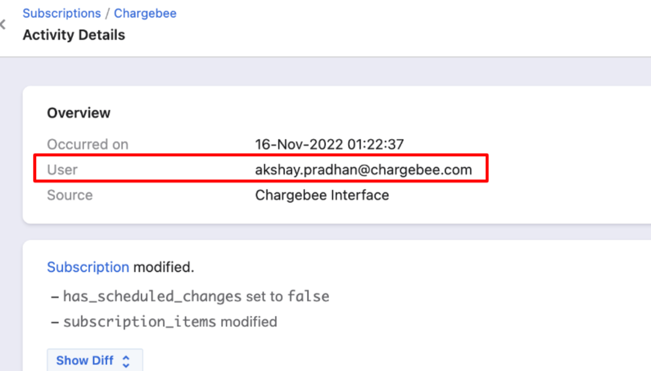Click the Show Diff up-down chevron icon
This screenshot has height=371, width=651.
coord(126,361)
